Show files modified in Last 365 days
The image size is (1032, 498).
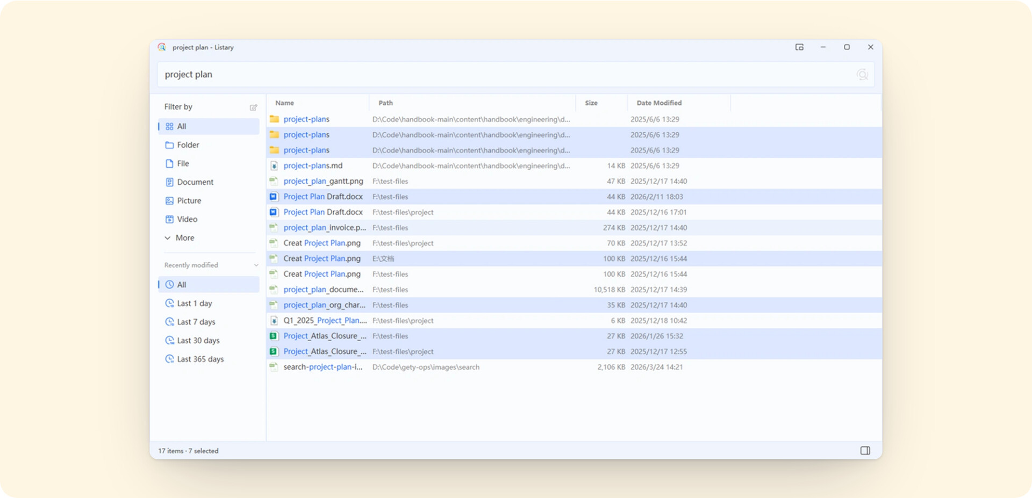coord(209,359)
